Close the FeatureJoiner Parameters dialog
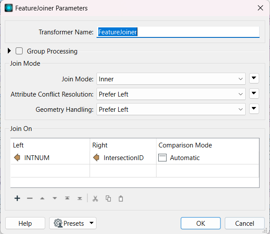The height and width of the screenshot is (234, 270). pos(260,8)
